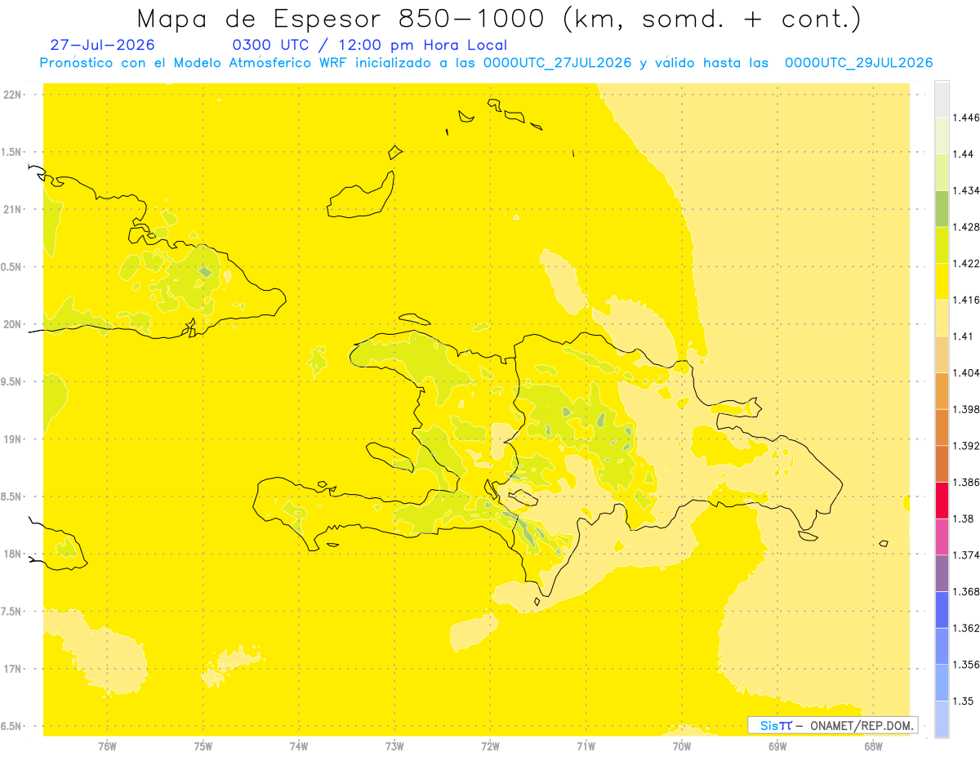Click the 22N latitude axis label
Viewport: 980px width, 757px height.
(x=11, y=94)
